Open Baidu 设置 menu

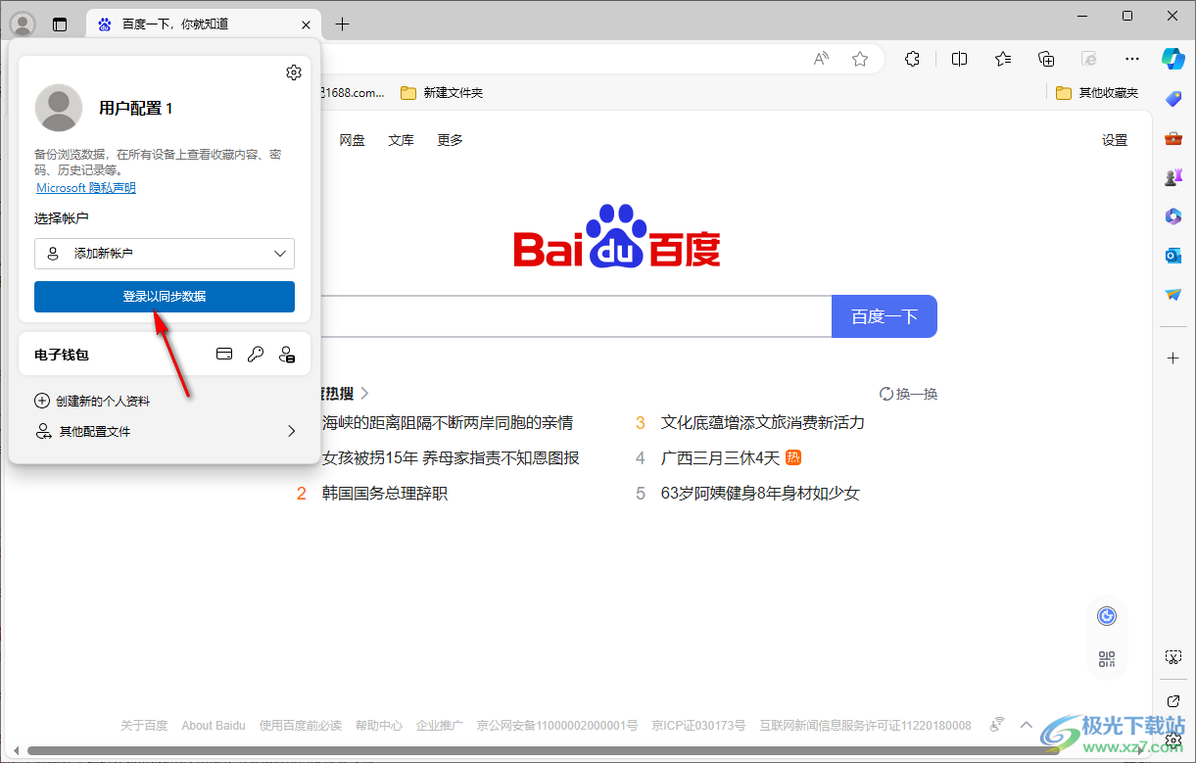[1115, 140]
